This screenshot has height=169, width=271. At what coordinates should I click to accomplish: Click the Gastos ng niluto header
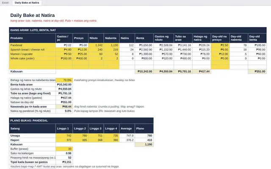tap(163, 38)
